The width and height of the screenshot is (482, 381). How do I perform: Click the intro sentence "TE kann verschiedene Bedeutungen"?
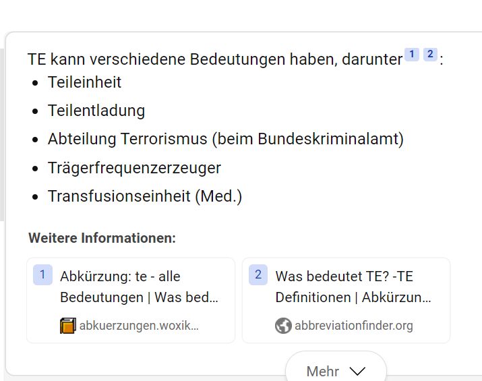coord(214,59)
